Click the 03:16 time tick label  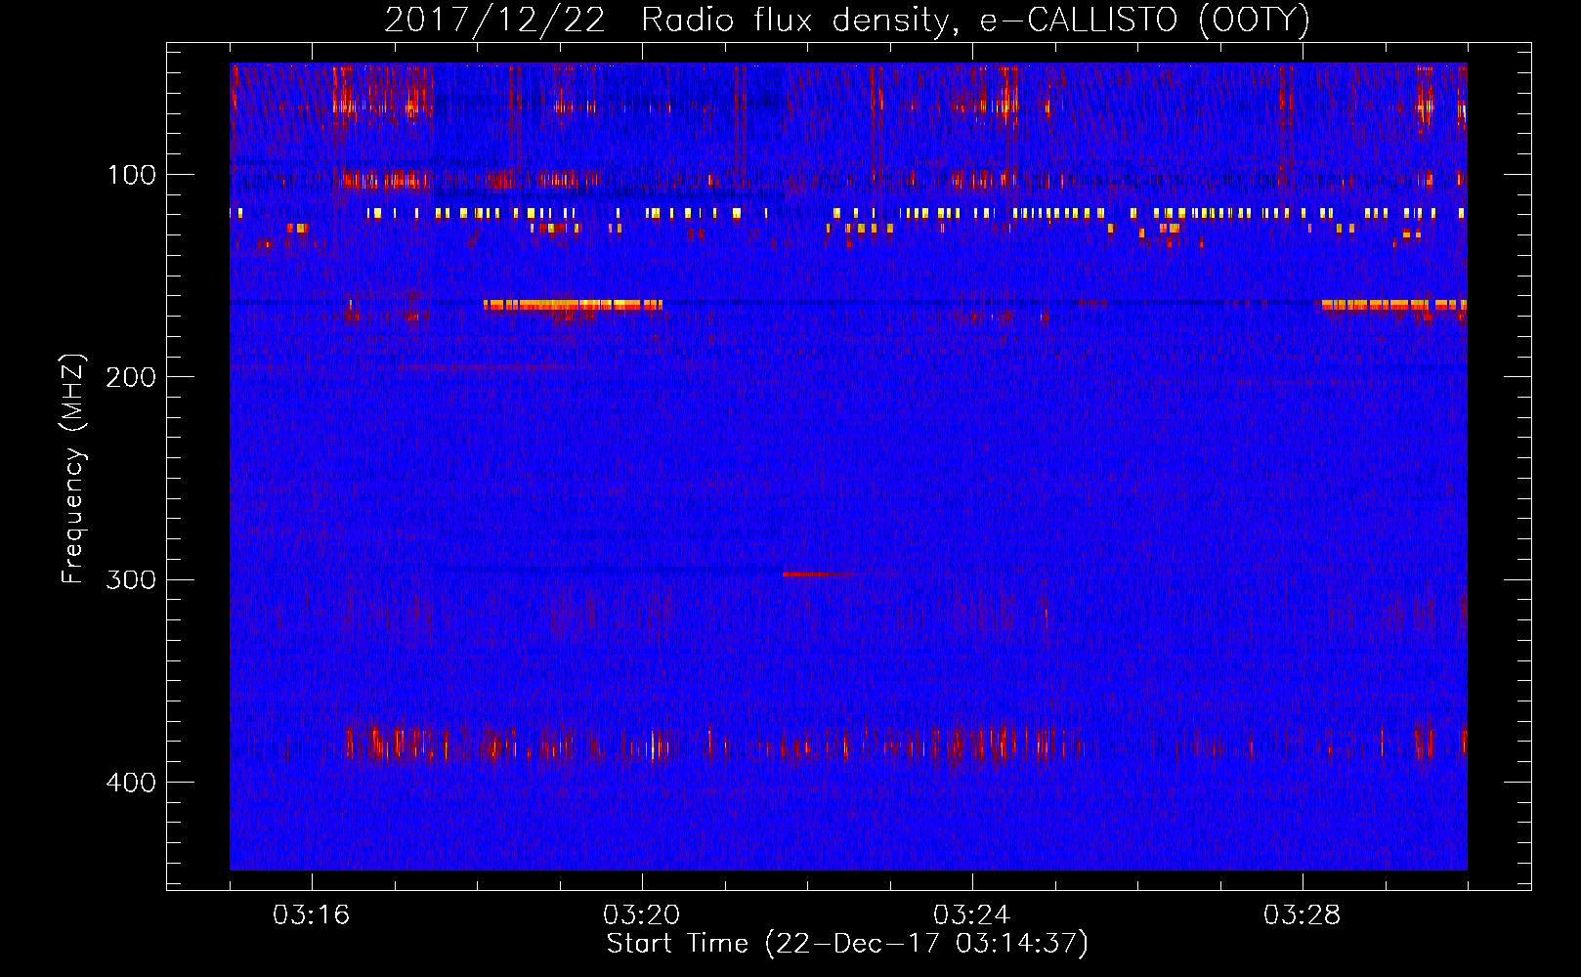312,915
